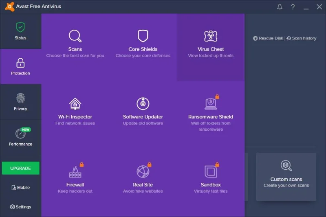The image size is (326, 217).
Task: Click "Find network issues" text
Action: 75,123
